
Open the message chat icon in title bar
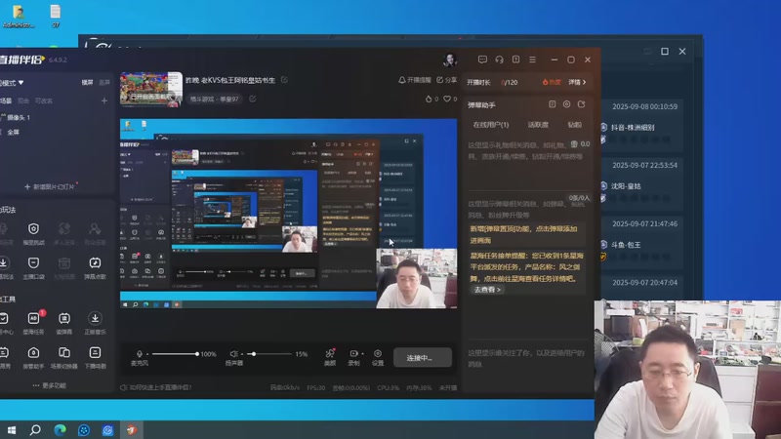[x=482, y=60]
